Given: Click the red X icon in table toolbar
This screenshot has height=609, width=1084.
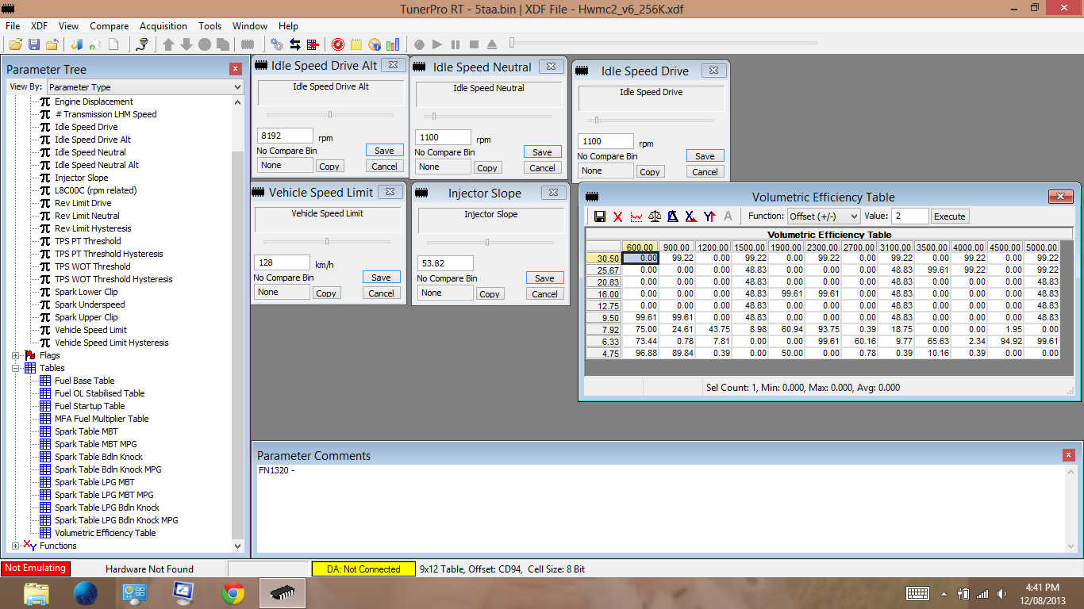Looking at the screenshot, I should (618, 216).
